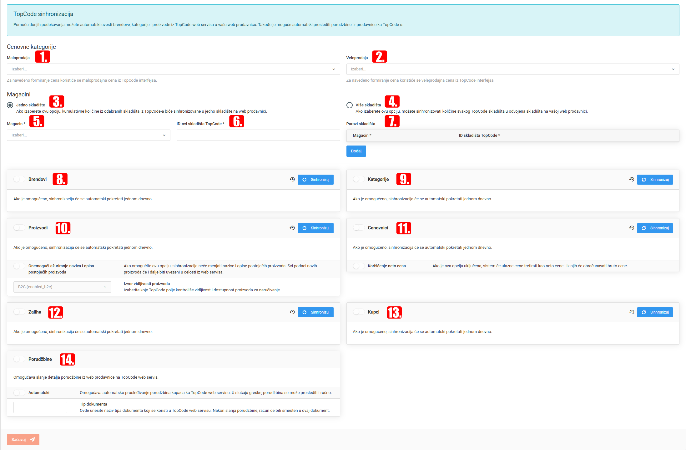This screenshot has height=450, width=686.
Task: Open sync history icon for Zalihe
Action: (x=292, y=312)
